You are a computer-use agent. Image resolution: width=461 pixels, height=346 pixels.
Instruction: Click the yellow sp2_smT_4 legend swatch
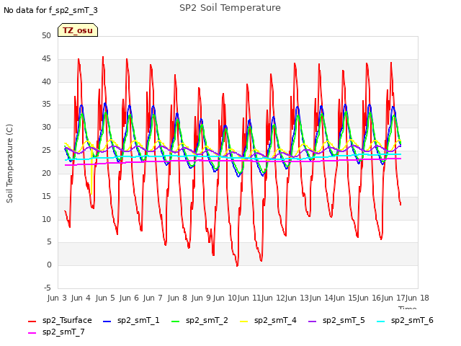[x=243, y=321]
